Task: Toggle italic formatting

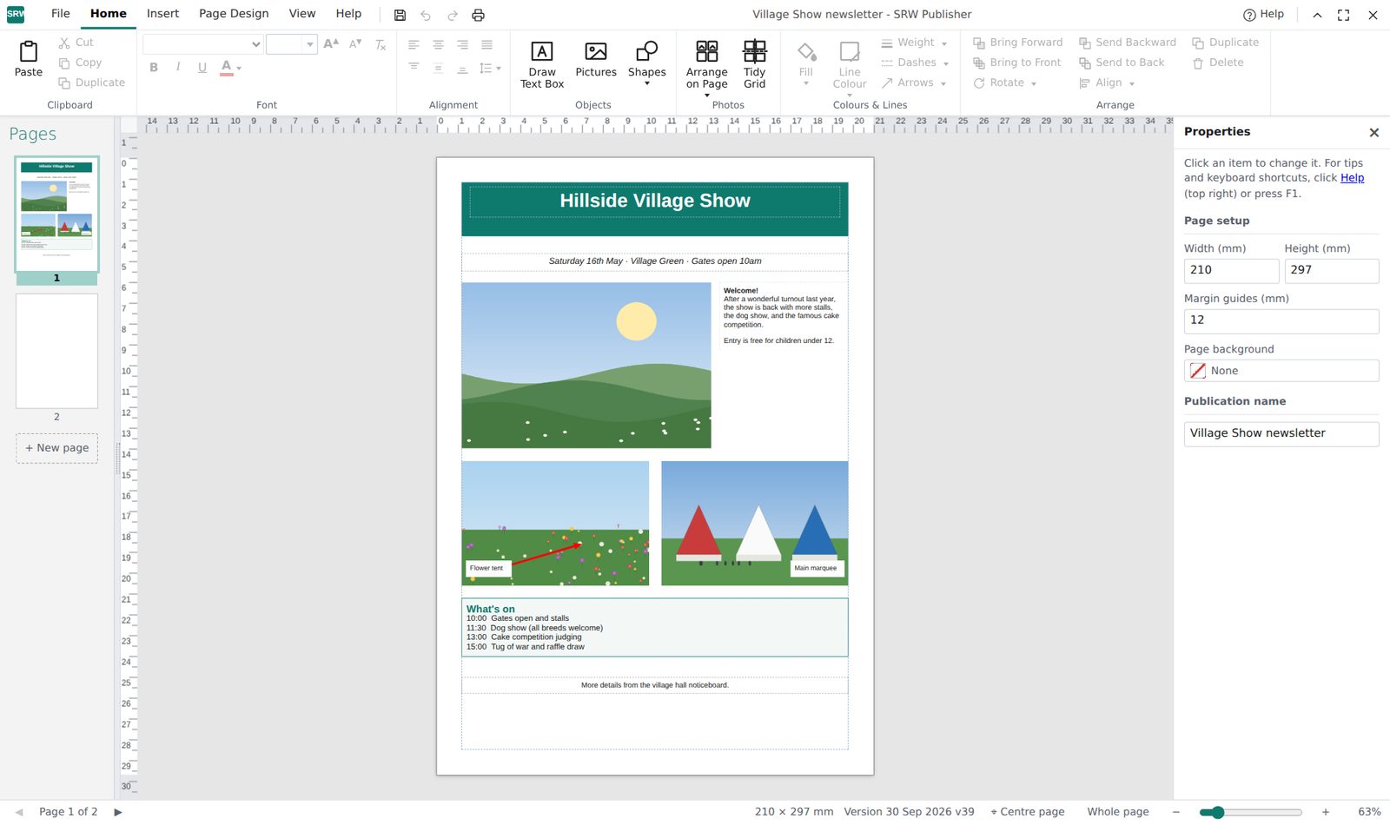Action: [x=178, y=67]
